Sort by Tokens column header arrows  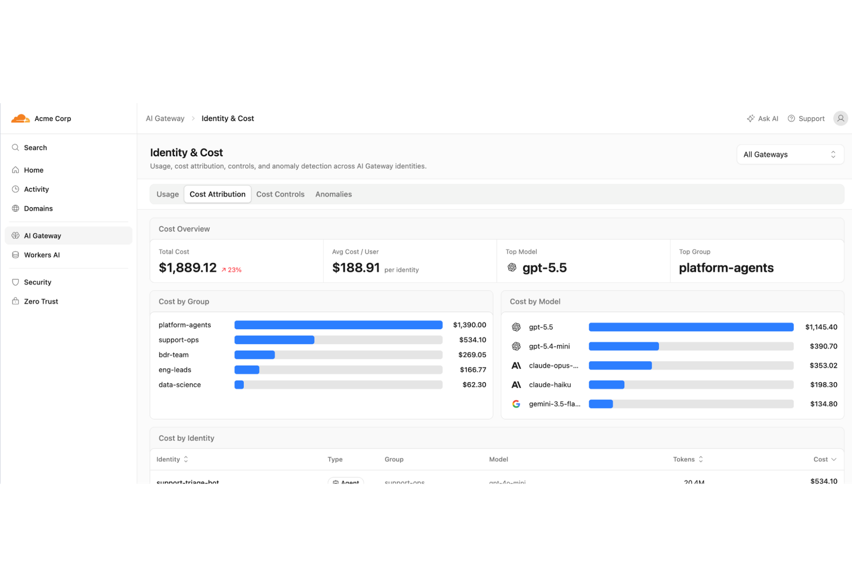pyautogui.click(x=701, y=459)
